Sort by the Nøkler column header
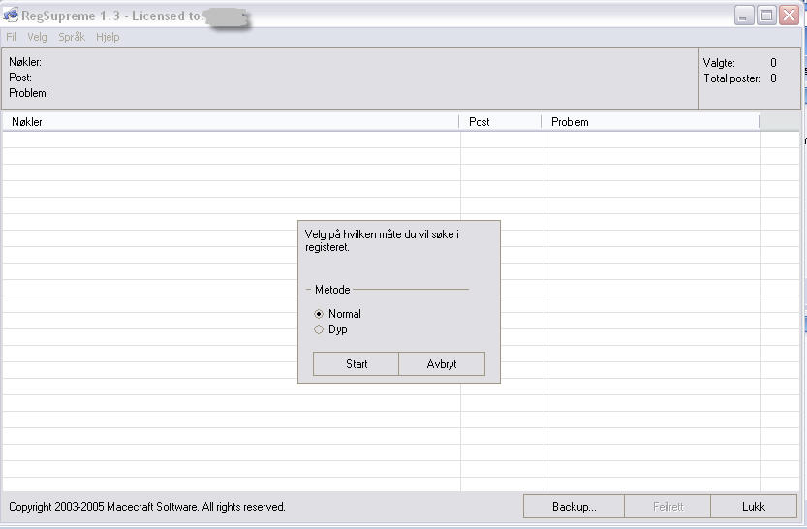 tap(231, 122)
